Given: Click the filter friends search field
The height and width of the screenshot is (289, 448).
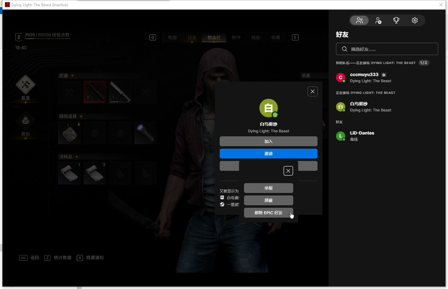Looking at the screenshot, I should click(x=387, y=49).
